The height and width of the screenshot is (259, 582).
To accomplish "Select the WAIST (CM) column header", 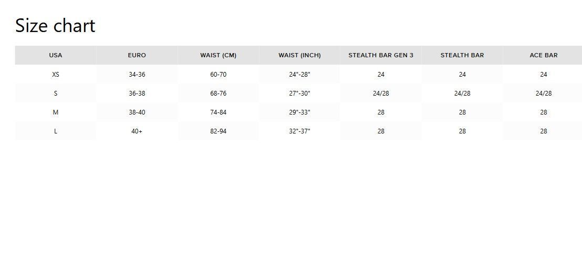I will coord(218,55).
